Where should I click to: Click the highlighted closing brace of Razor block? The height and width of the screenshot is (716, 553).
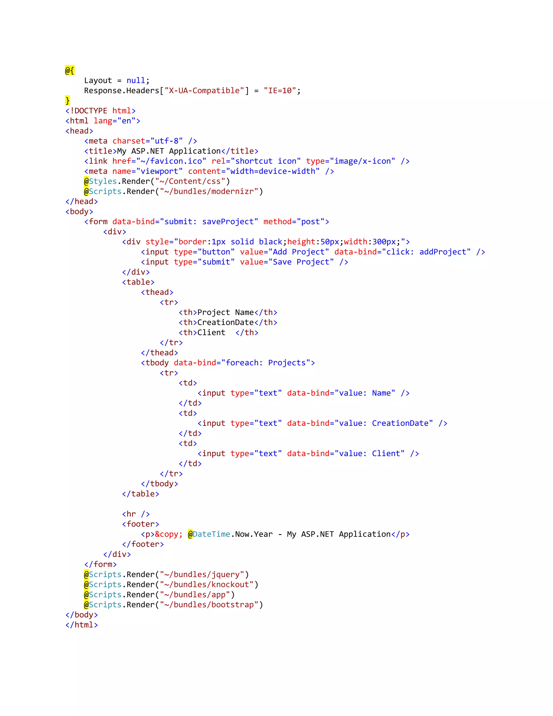68,100
